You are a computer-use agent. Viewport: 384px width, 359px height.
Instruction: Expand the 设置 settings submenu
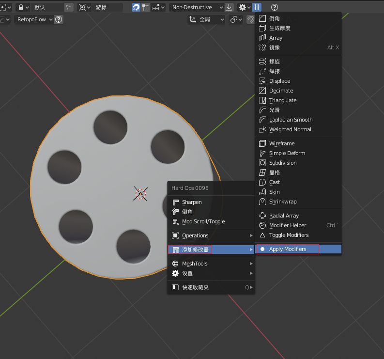pos(211,273)
